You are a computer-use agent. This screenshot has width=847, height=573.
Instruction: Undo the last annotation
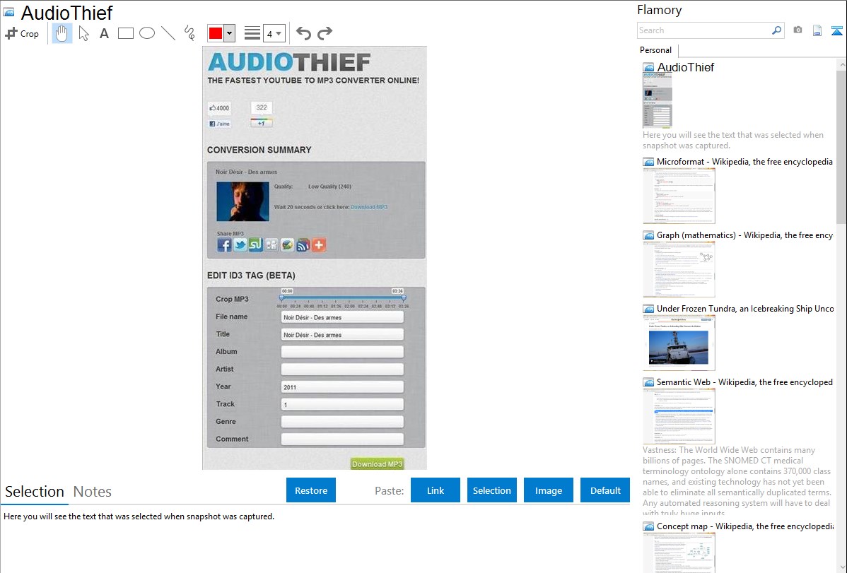pyautogui.click(x=303, y=33)
